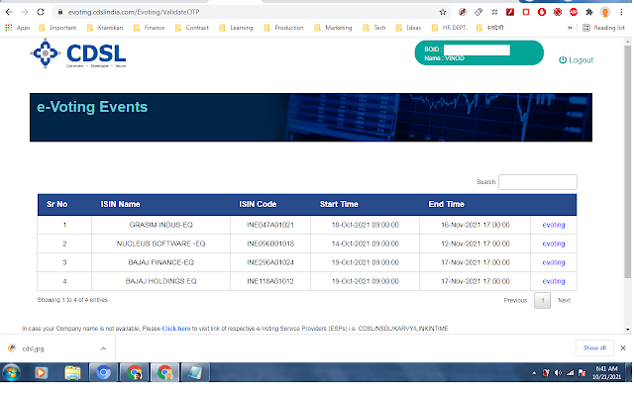Viewport: 634px width, 396px height.
Task: Open the Chrome profile avatar
Action: [605, 12]
